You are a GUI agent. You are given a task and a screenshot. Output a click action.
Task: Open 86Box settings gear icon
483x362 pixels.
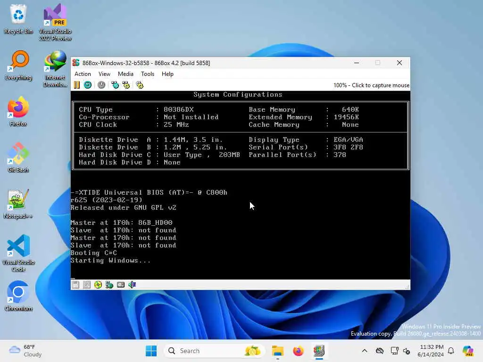(x=140, y=85)
